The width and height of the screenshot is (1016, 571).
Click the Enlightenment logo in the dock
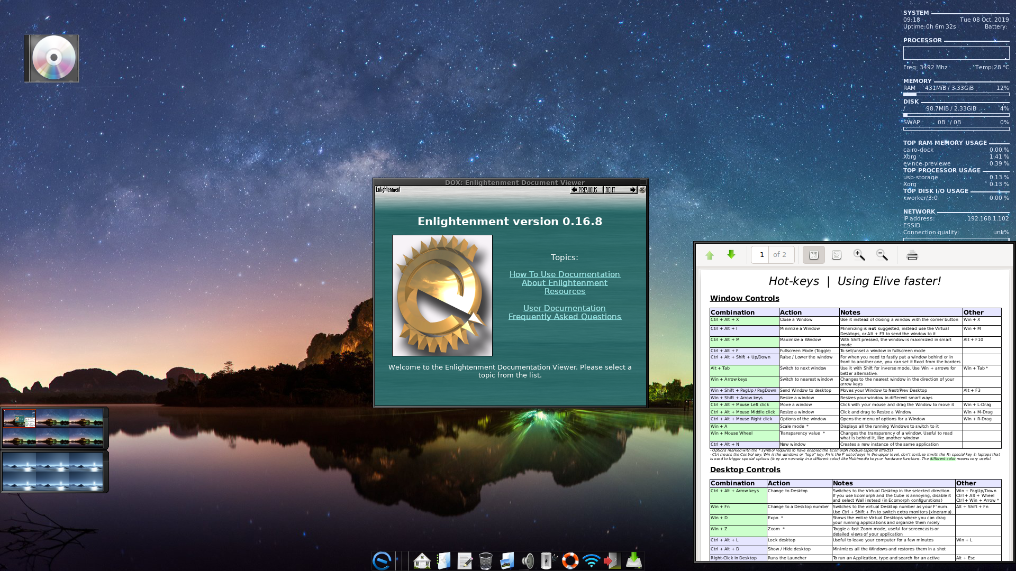click(x=382, y=560)
